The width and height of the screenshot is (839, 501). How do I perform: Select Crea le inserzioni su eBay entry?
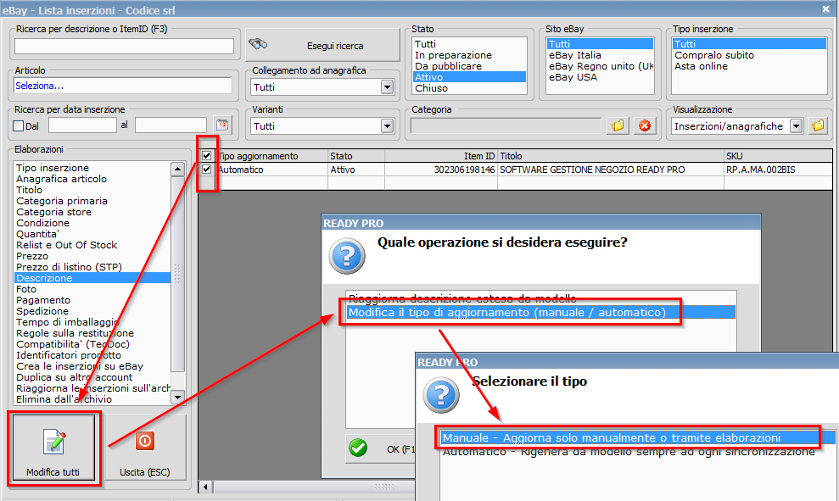(x=92, y=366)
